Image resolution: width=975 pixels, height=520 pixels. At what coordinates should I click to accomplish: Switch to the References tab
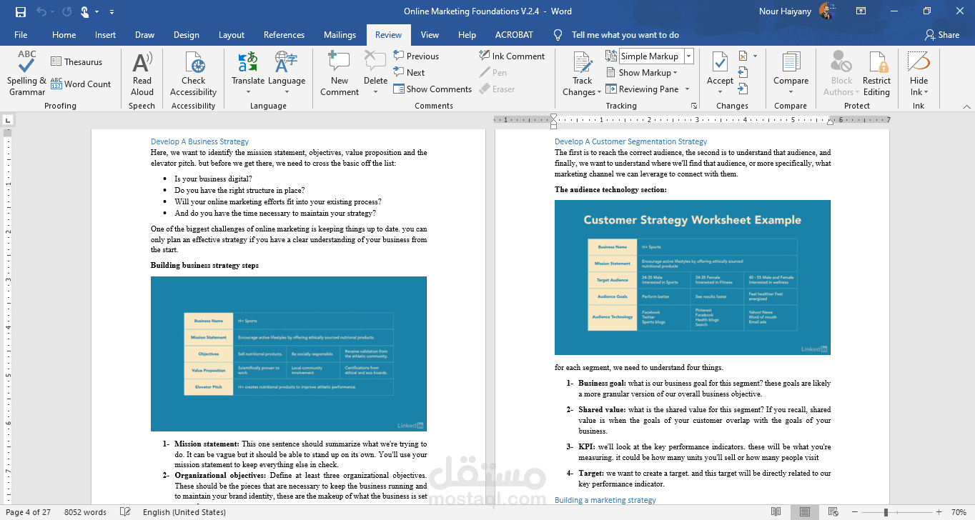(284, 35)
